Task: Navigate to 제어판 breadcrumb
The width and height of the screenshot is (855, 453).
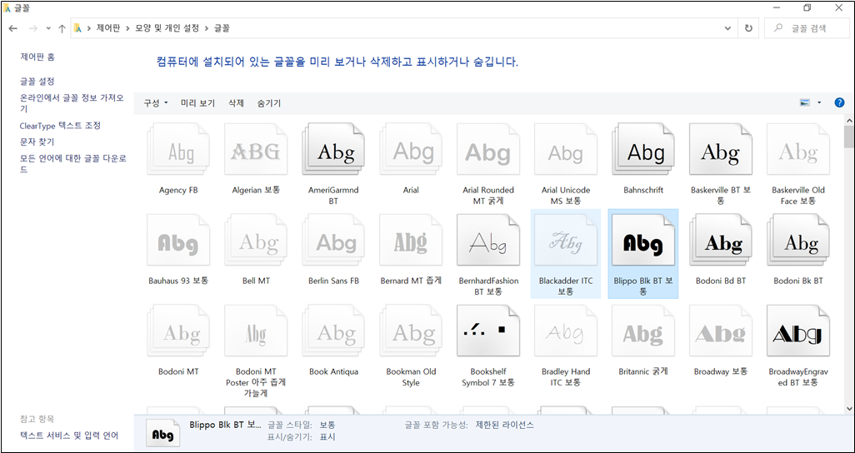Action: [x=109, y=28]
